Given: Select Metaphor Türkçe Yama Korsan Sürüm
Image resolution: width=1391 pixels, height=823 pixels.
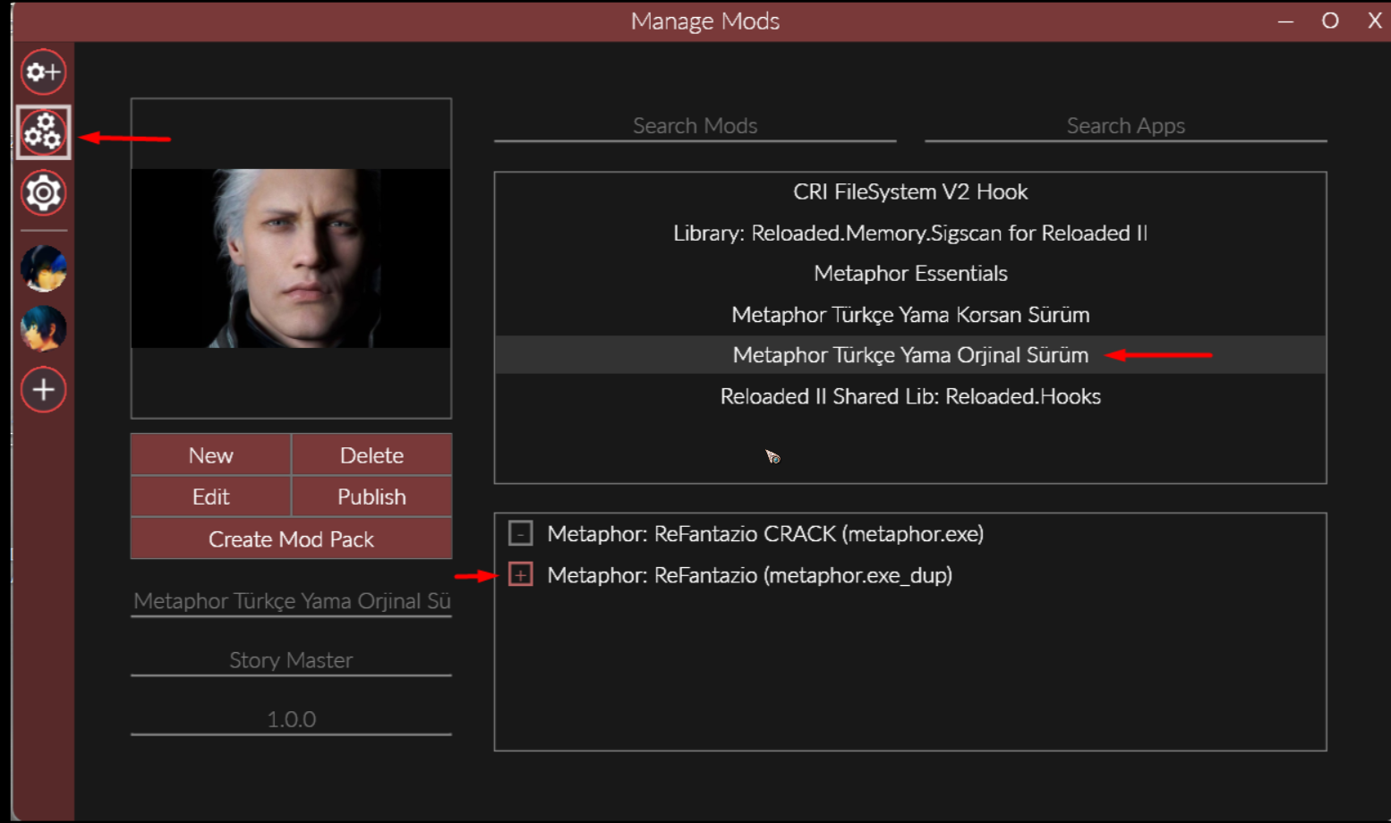Looking at the screenshot, I should (910, 315).
